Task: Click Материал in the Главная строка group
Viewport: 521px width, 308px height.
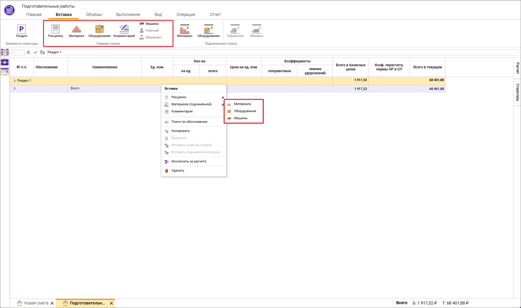Action: pos(76,31)
